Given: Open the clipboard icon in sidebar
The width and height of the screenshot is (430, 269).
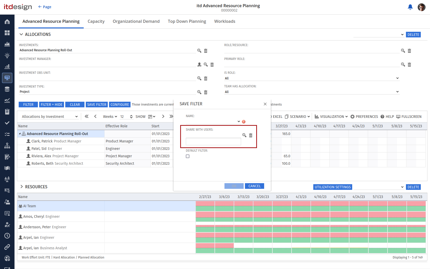Looking at the screenshot, I should click(x=7, y=112).
